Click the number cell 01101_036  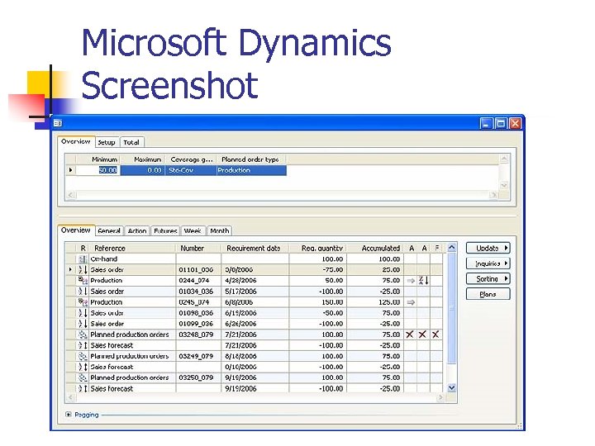(x=198, y=269)
